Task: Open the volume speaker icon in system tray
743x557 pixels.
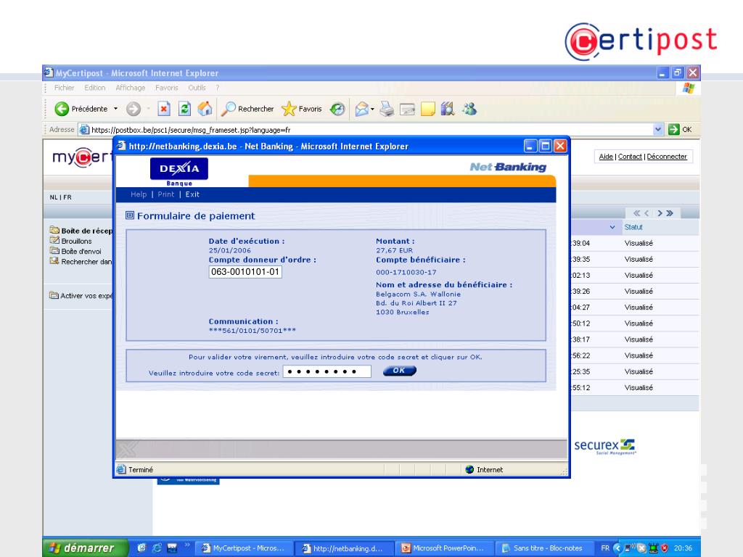Action: pyautogui.click(x=631, y=548)
